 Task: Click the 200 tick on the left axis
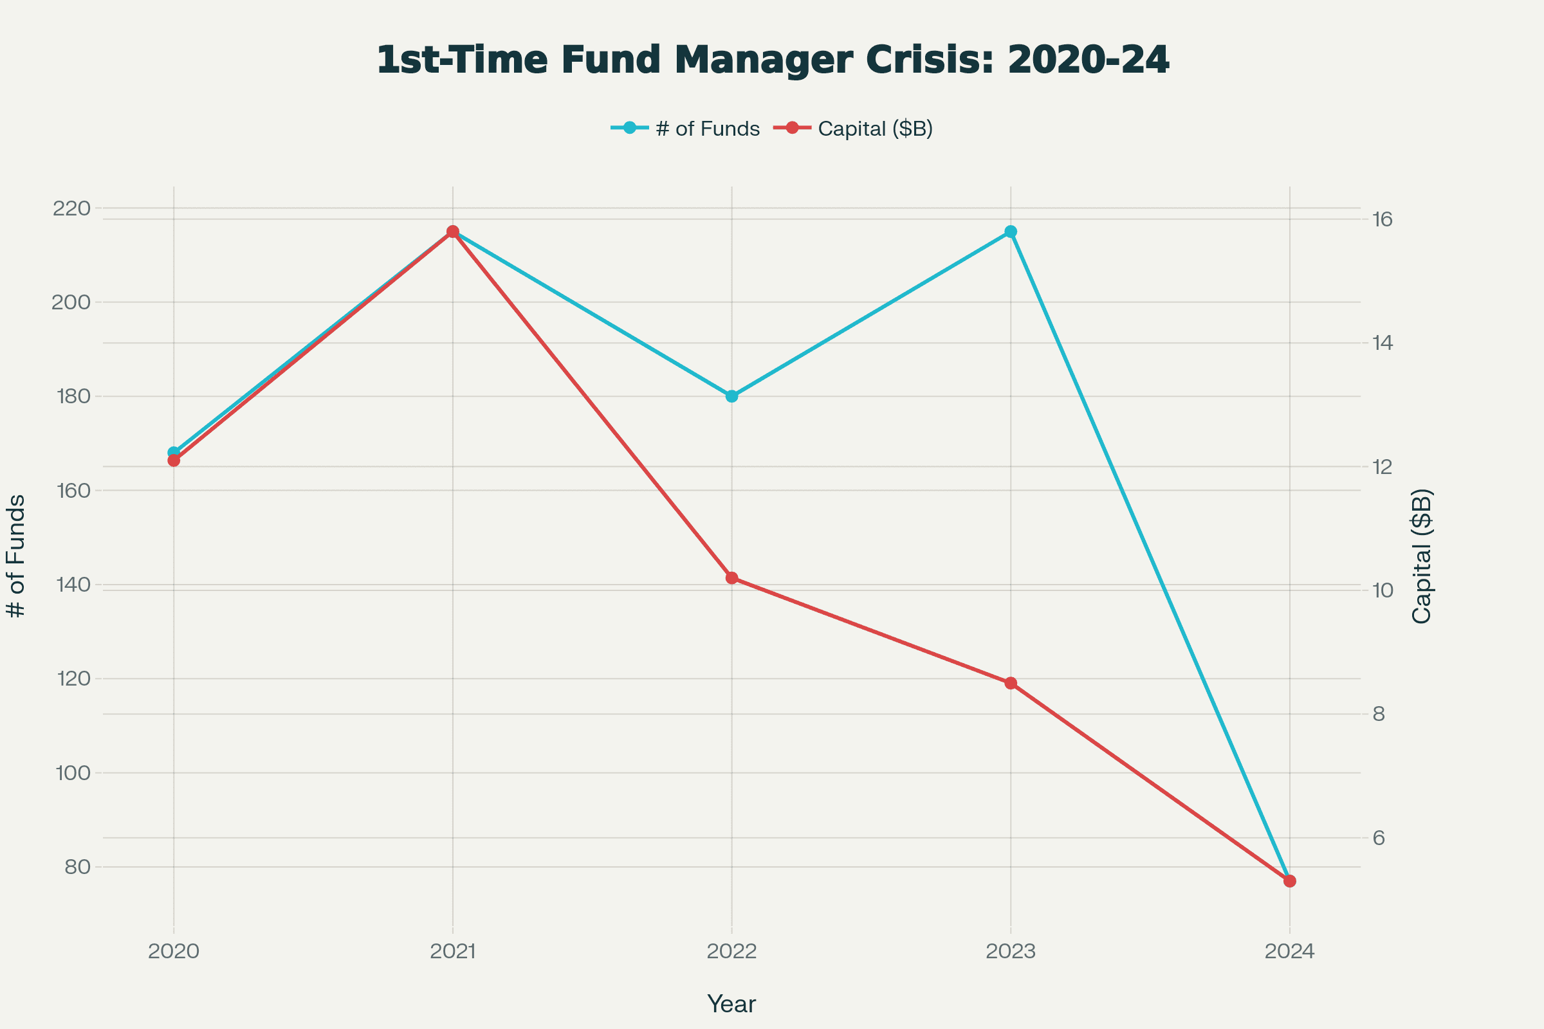point(71,302)
